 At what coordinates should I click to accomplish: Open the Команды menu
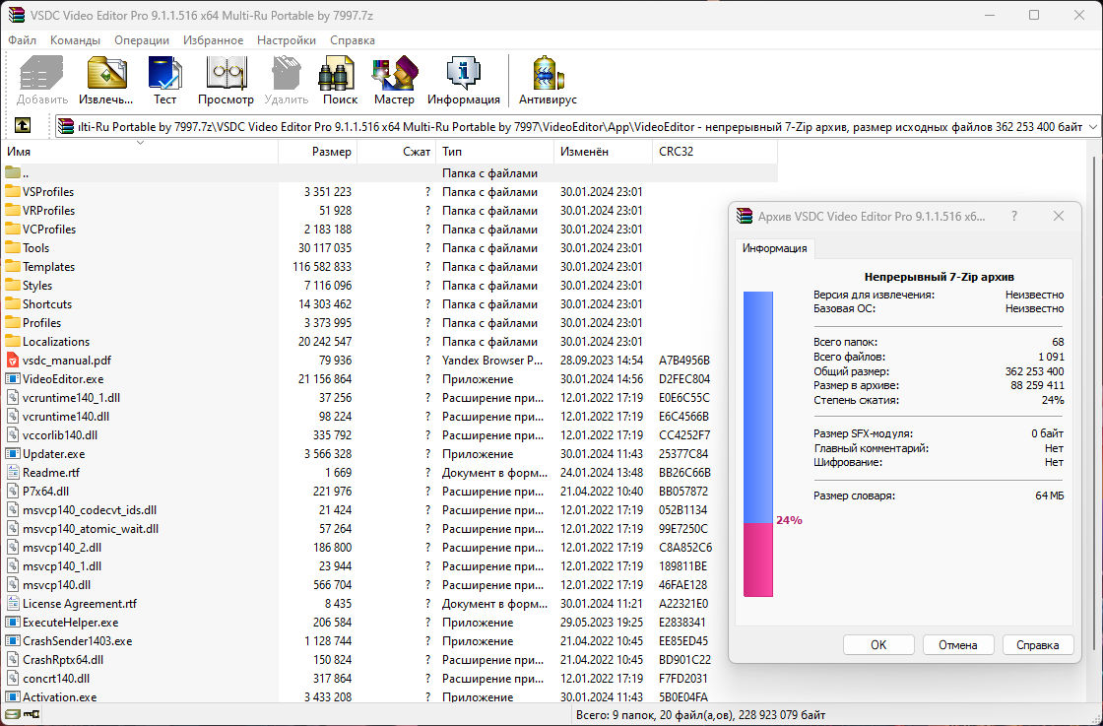pos(75,40)
